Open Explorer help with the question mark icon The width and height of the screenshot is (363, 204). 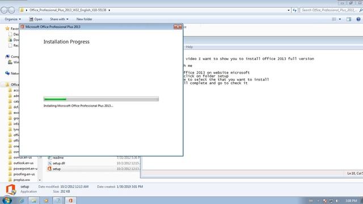coord(358,19)
